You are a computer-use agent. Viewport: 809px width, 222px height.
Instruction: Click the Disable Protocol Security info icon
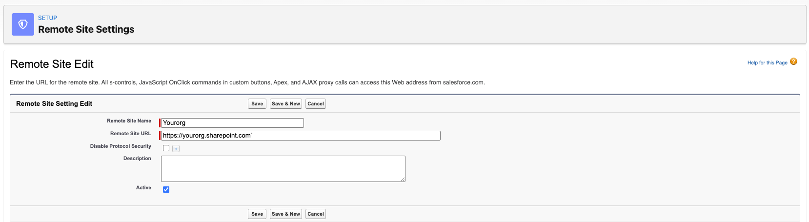coord(176,149)
